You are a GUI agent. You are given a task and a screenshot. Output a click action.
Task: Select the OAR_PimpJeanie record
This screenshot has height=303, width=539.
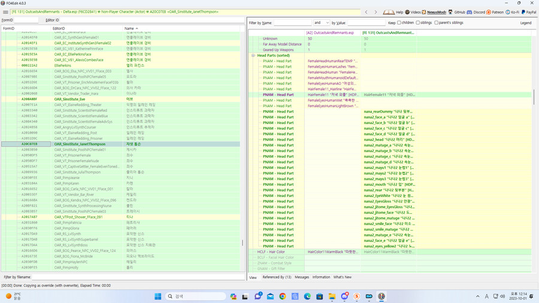[120, 178]
